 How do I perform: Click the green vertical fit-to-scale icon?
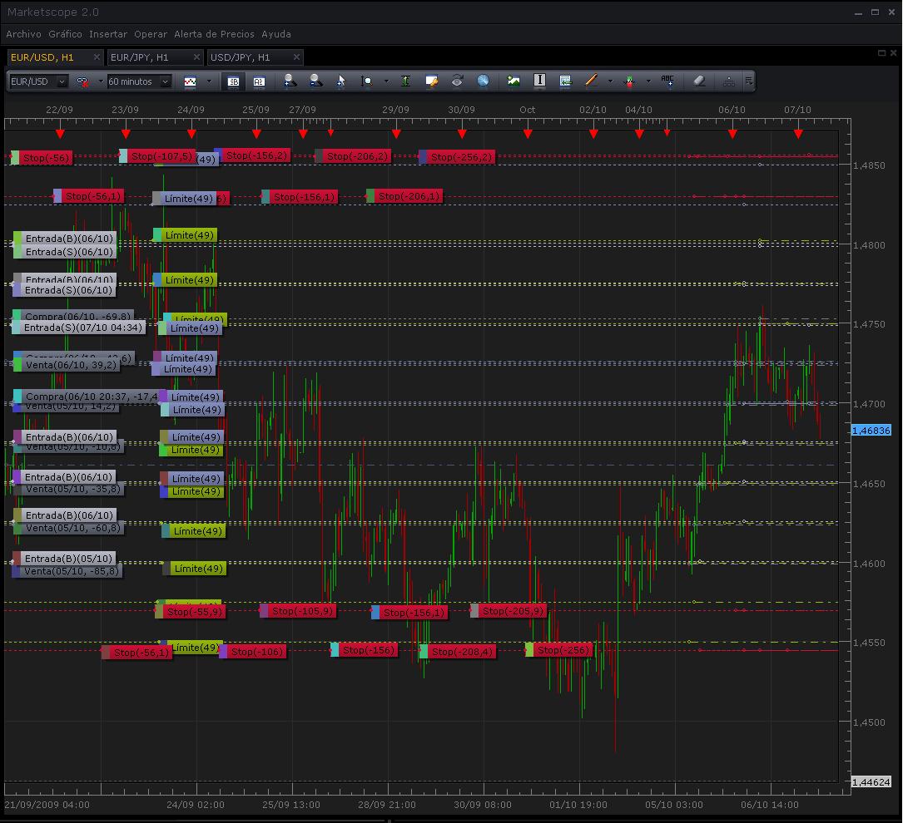point(405,81)
